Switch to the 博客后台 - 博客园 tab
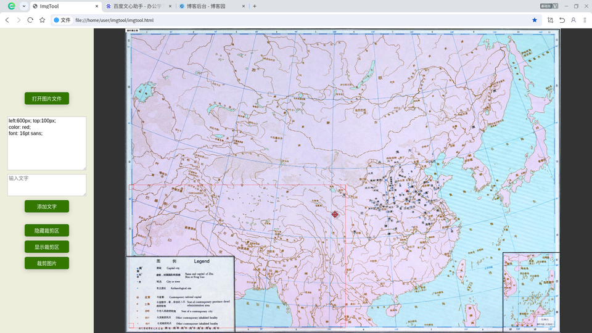592x333 pixels. tap(211, 6)
